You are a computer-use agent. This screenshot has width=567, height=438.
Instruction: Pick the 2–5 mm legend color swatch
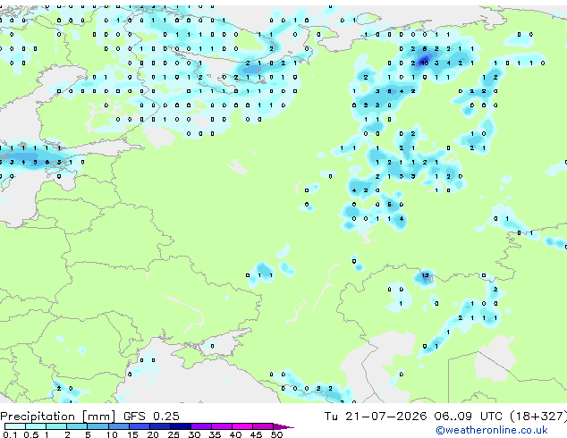point(77,426)
